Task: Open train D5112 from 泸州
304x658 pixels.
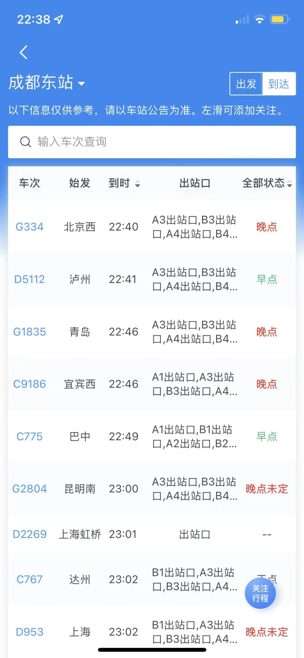Action: pos(30,279)
